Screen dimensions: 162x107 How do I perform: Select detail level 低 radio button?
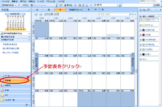click(85, 10)
